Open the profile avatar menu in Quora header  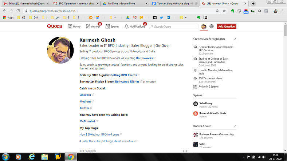pos(204,27)
